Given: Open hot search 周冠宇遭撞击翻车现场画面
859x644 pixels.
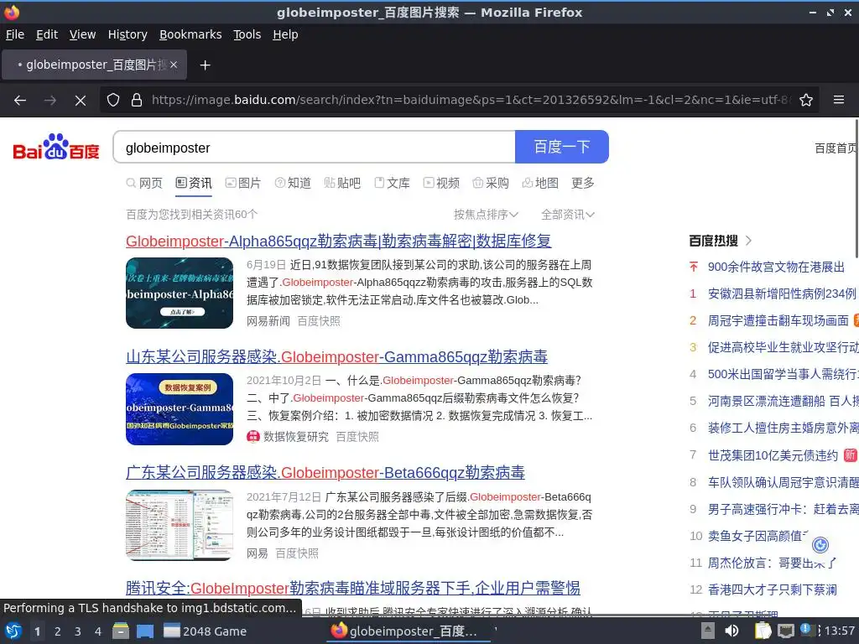Looking at the screenshot, I should pyautogui.click(x=778, y=320).
